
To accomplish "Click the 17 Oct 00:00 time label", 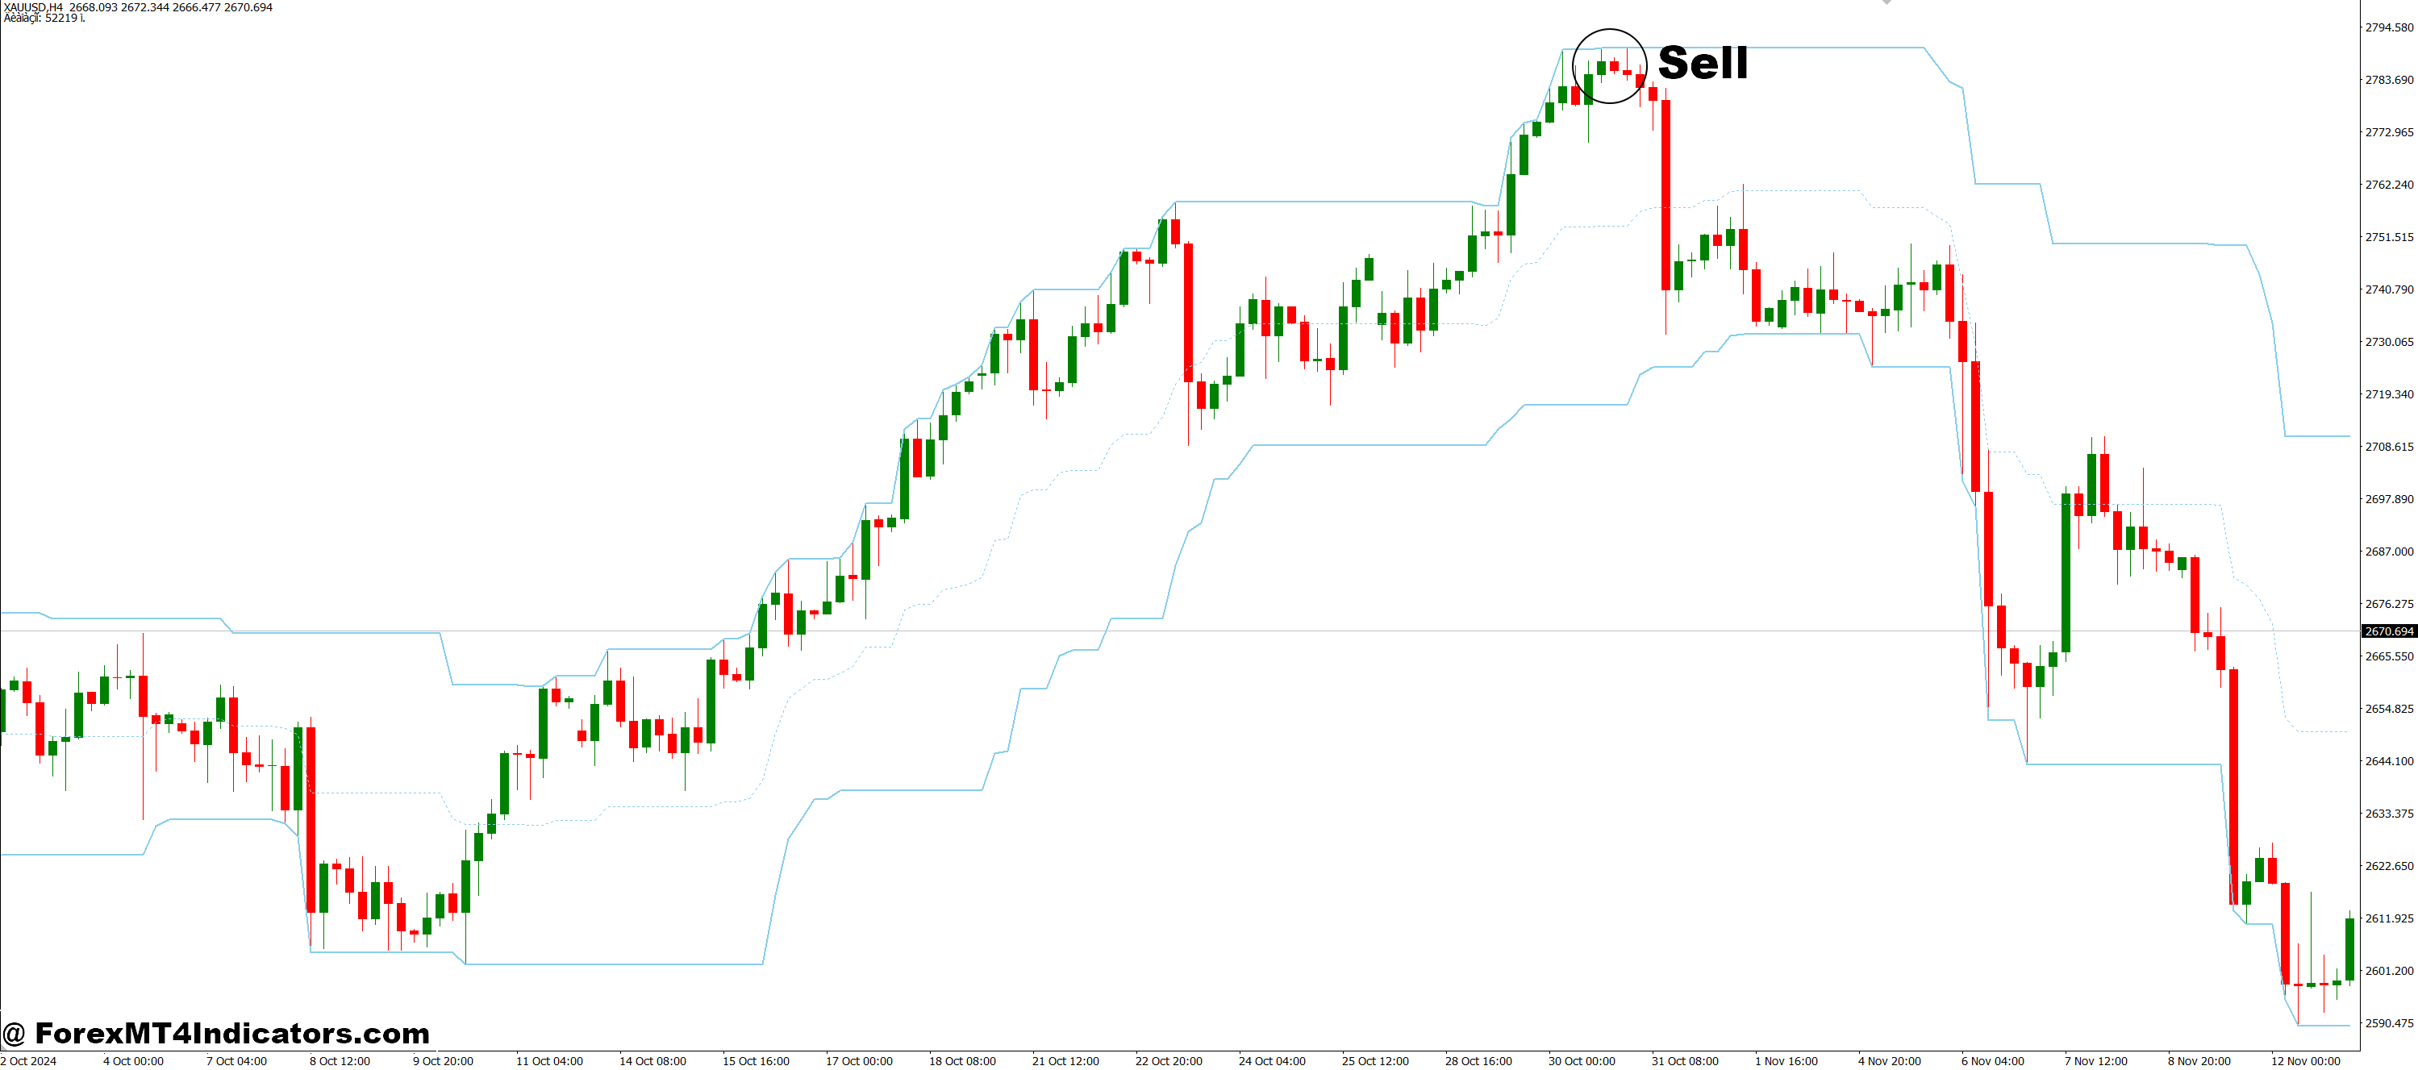I will pos(859,1062).
